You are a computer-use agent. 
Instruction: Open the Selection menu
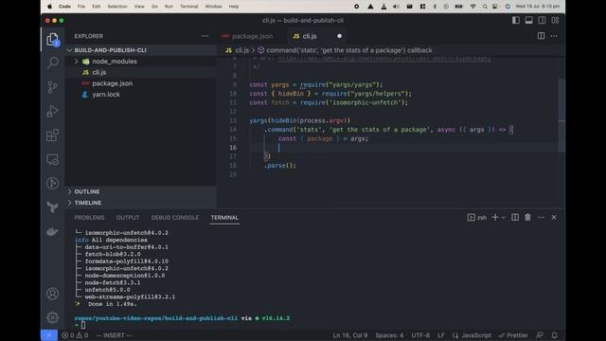[x=117, y=7]
